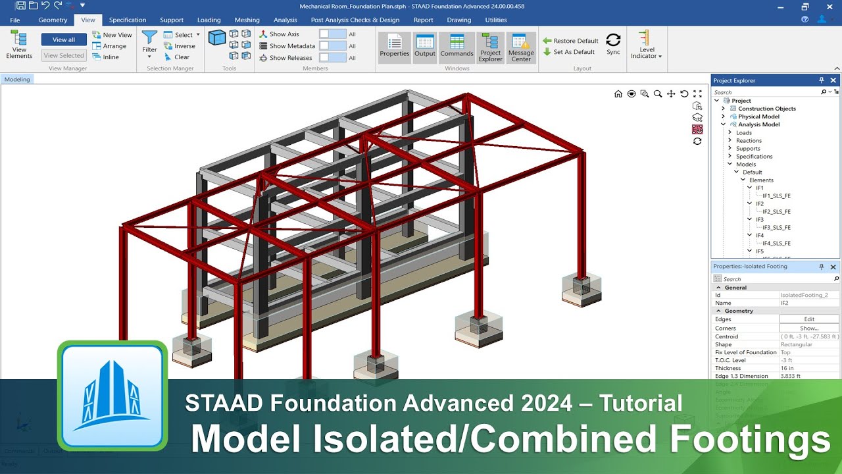This screenshot has height=474, width=842.
Task: Switch to the Analysis ribbon tab
Action: [x=285, y=20]
